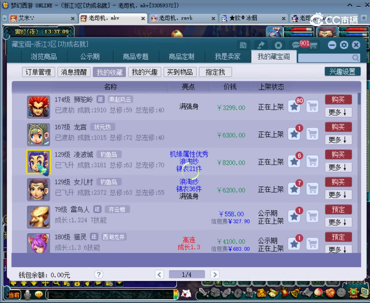Add 龙宫 character to cart
The image size is (370, 303).
pyautogui.click(x=312, y=134)
